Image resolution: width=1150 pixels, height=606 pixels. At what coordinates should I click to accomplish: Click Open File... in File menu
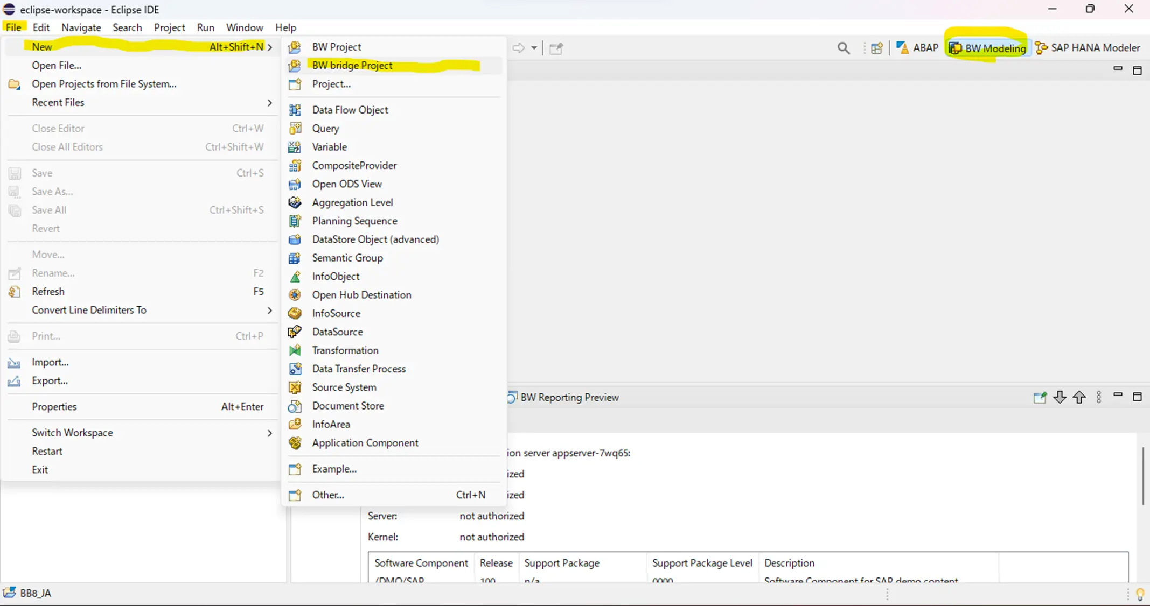[142, 65]
